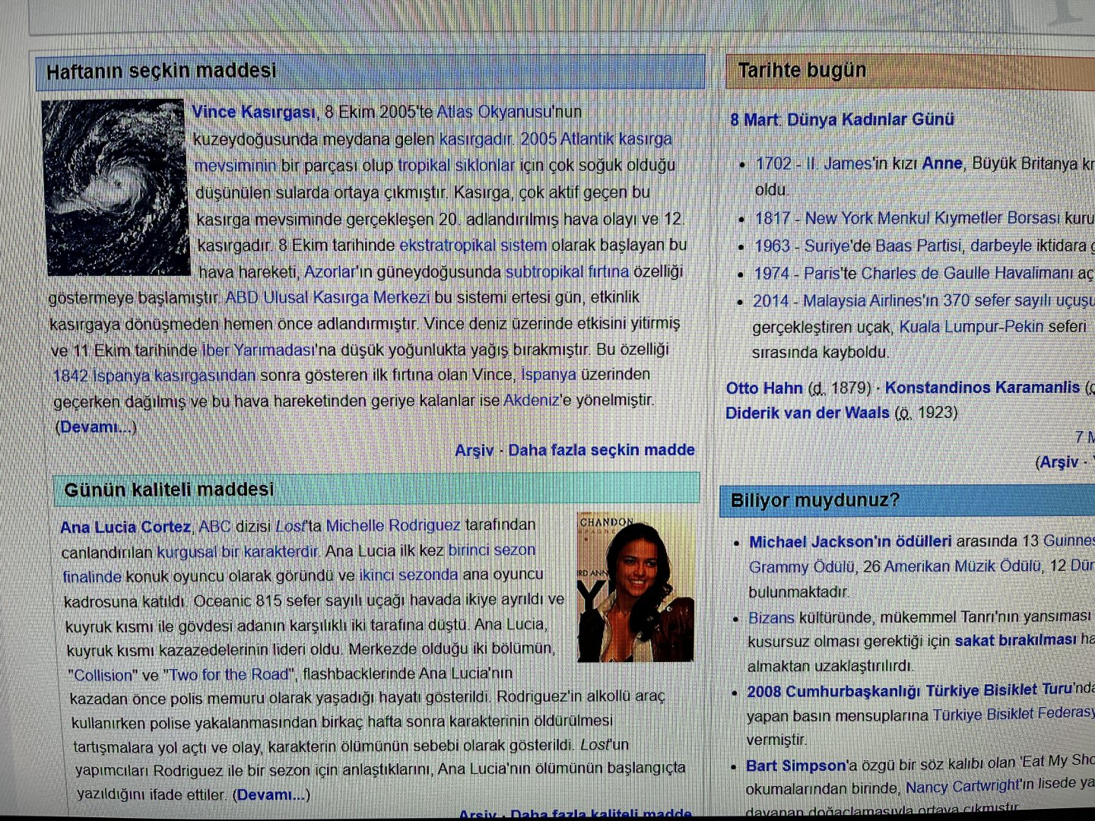Image resolution: width=1095 pixels, height=821 pixels.
Task: Follow the Amerikan Müzik Ödülü link
Action: pyautogui.click(x=962, y=566)
